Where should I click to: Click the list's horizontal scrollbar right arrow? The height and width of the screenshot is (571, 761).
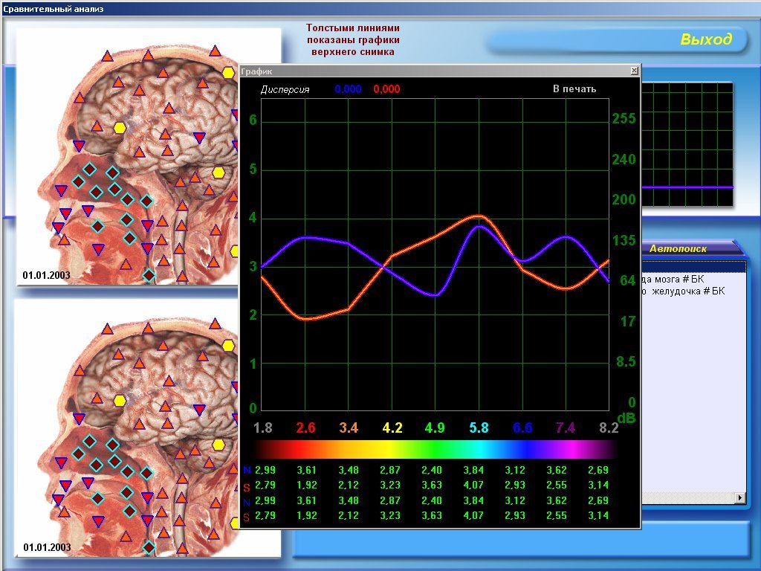[739, 497]
